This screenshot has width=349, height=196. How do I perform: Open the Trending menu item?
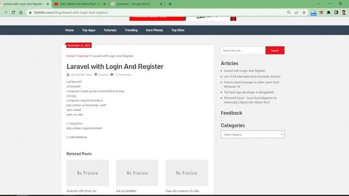coord(131,30)
